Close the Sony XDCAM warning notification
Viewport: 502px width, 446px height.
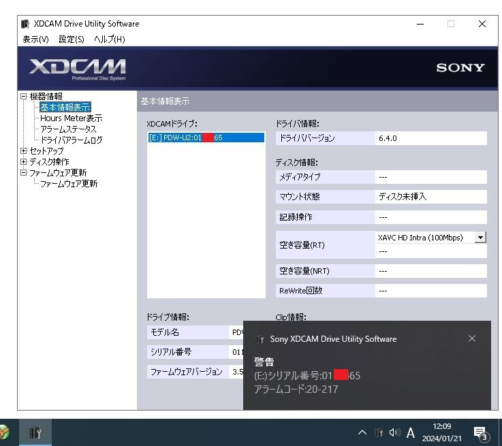pos(471,338)
